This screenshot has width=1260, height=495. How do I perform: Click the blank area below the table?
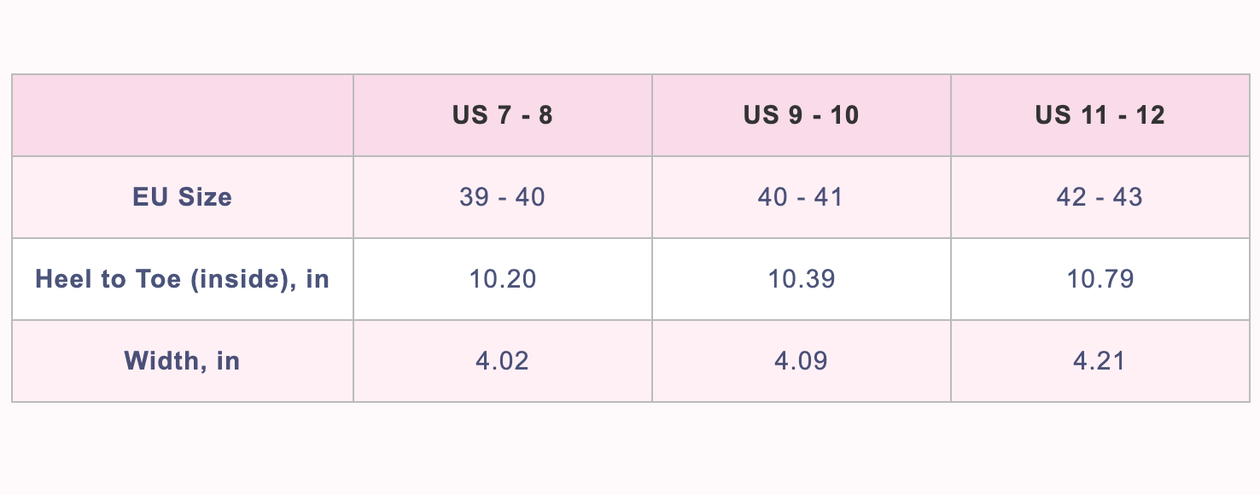coord(630,448)
